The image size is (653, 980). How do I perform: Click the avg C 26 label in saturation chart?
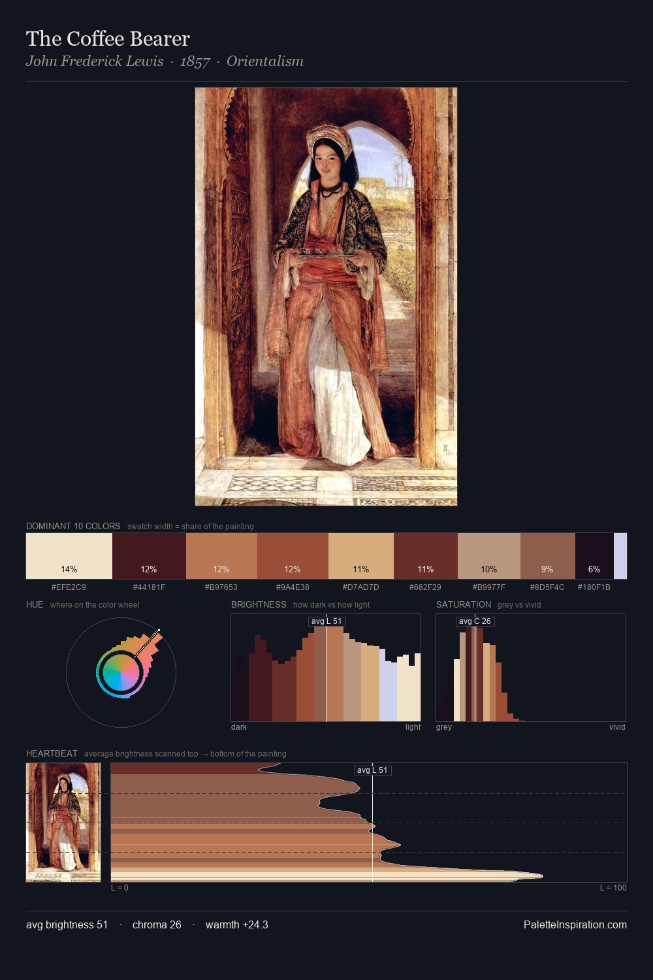click(x=475, y=621)
